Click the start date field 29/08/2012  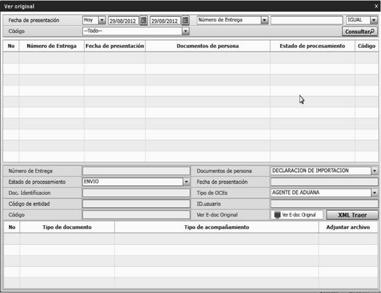coord(123,21)
